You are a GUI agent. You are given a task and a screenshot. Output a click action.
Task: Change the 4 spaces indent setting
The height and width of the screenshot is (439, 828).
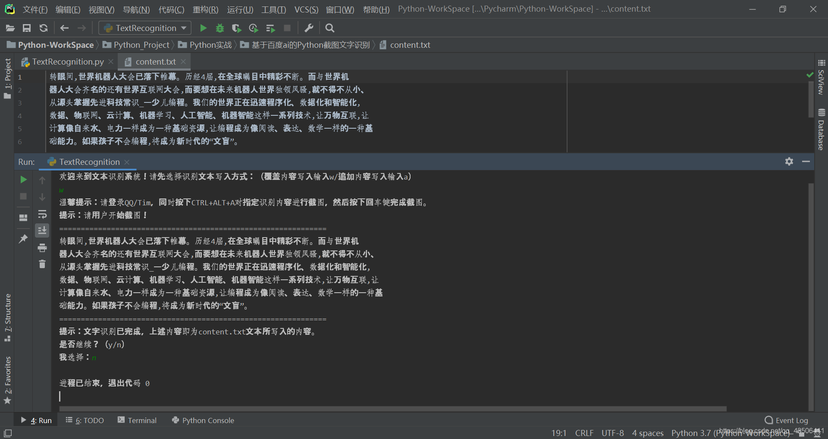648,433
